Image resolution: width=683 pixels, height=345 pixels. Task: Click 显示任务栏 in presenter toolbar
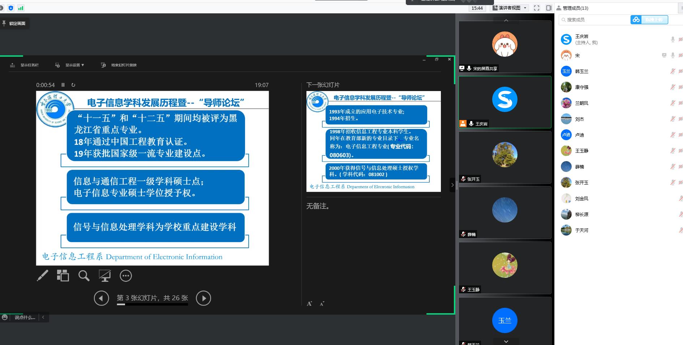pyautogui.click(x=25, y=65)
